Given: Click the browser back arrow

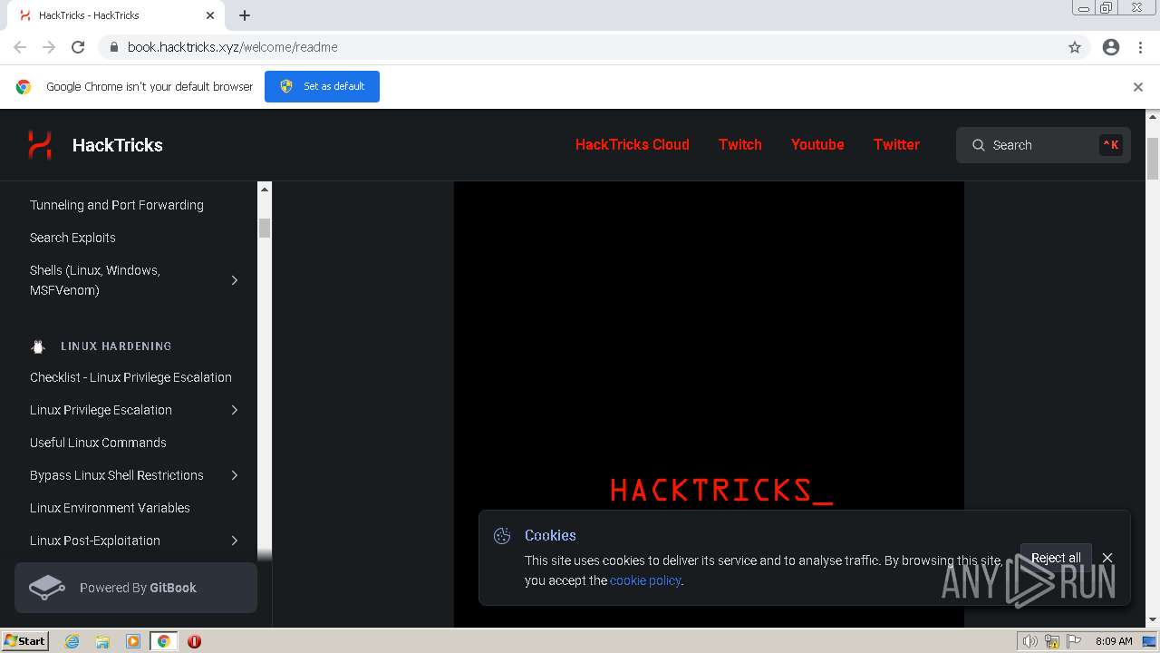Looking at the screenshot, I should [x=20, y=47].
